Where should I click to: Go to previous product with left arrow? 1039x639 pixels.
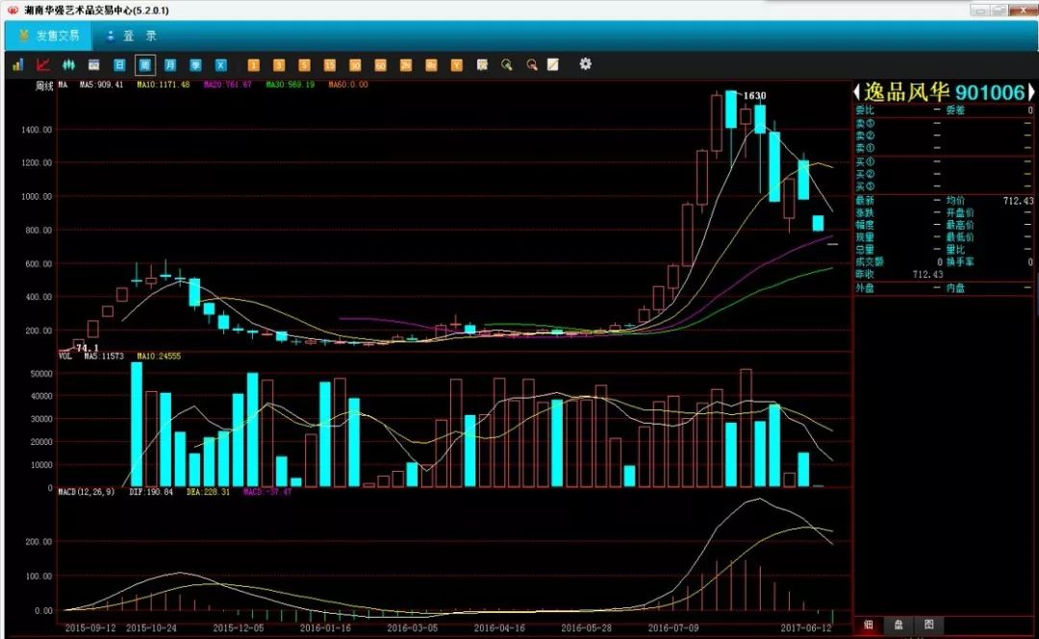click(856, 91)
